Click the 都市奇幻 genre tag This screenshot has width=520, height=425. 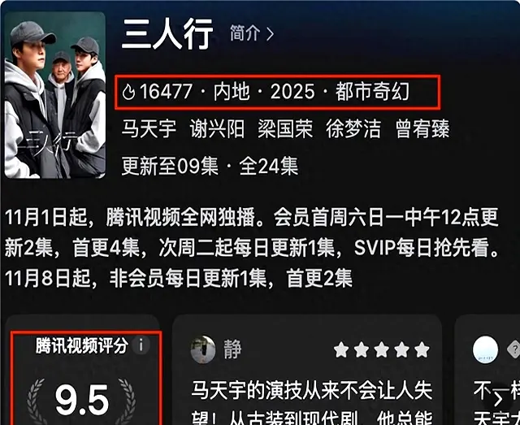coord(373,92)
